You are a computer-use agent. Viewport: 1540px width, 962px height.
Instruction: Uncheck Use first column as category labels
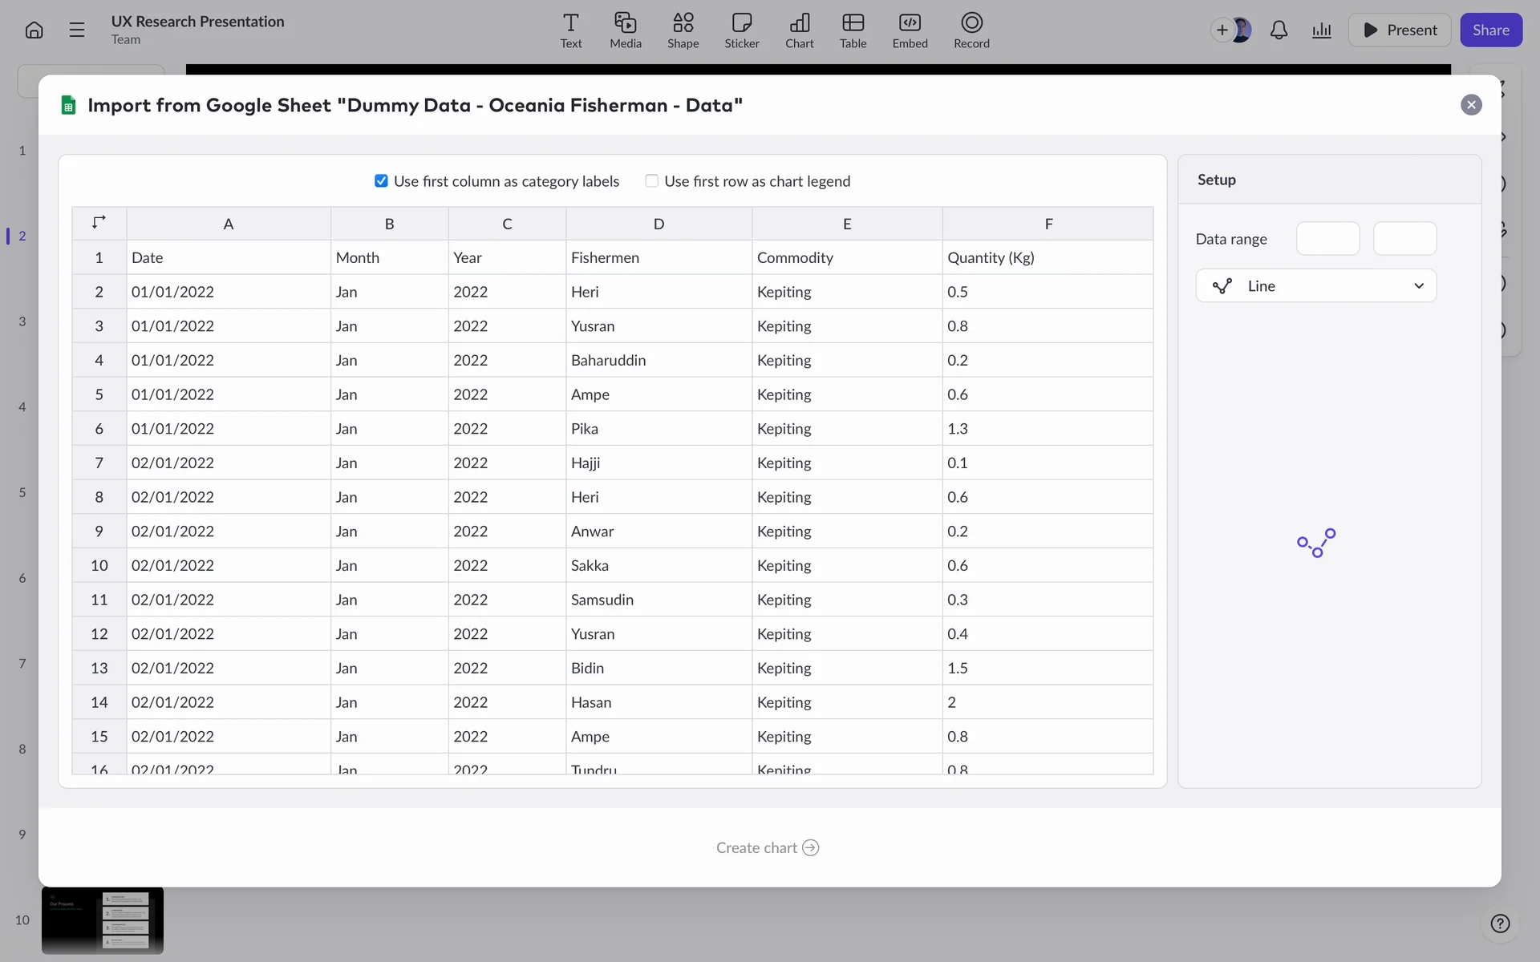(381, 181)
